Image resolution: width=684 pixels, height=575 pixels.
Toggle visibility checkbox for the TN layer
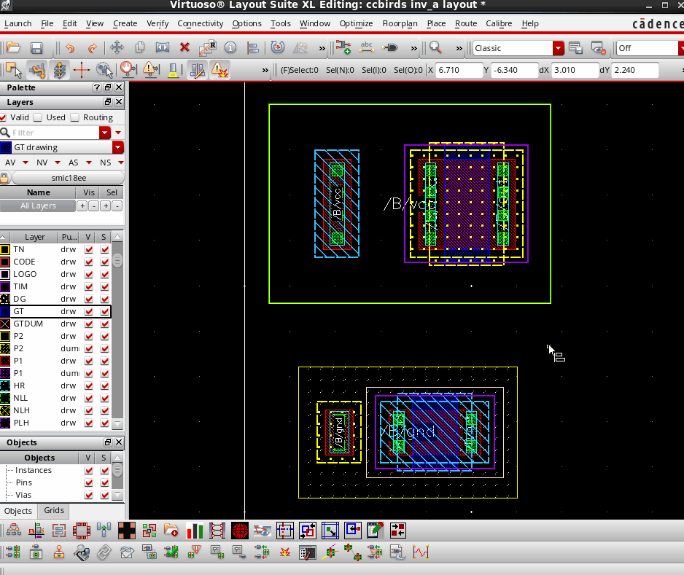pyautogui.click(x=89, y=249)
